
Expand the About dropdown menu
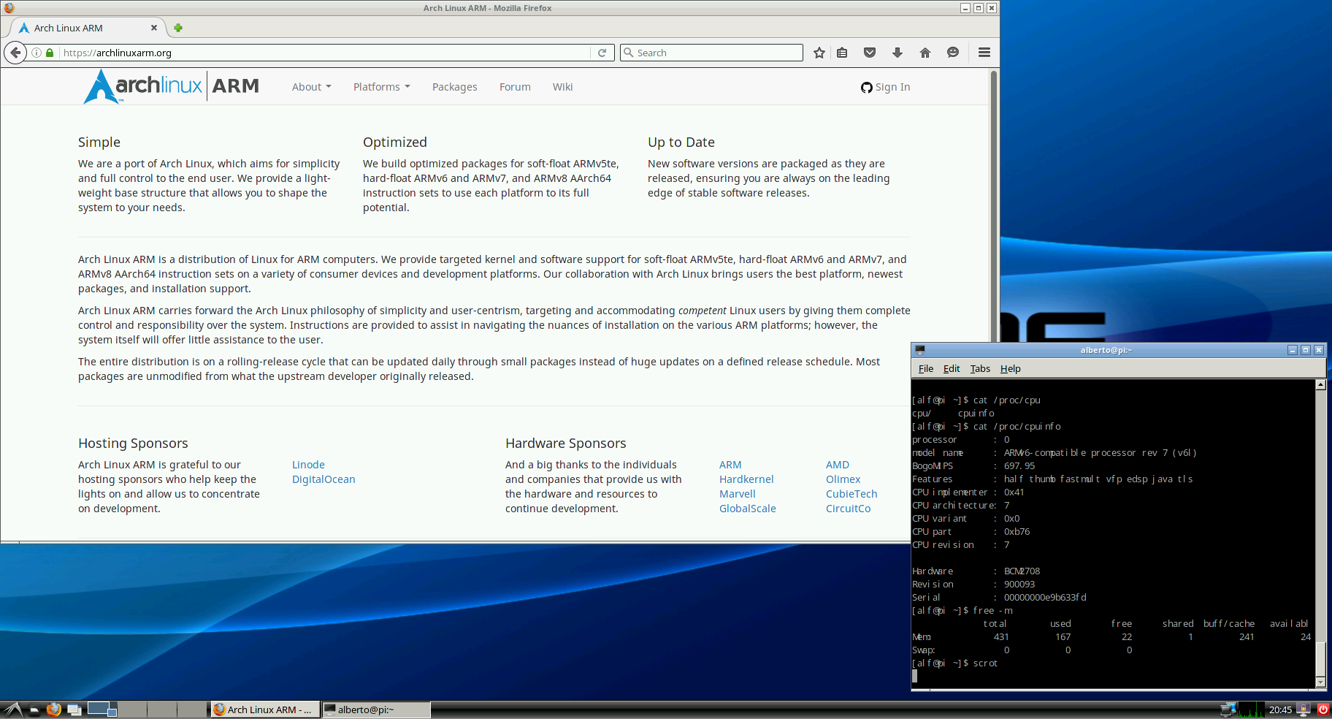click(x=312, y=87)
